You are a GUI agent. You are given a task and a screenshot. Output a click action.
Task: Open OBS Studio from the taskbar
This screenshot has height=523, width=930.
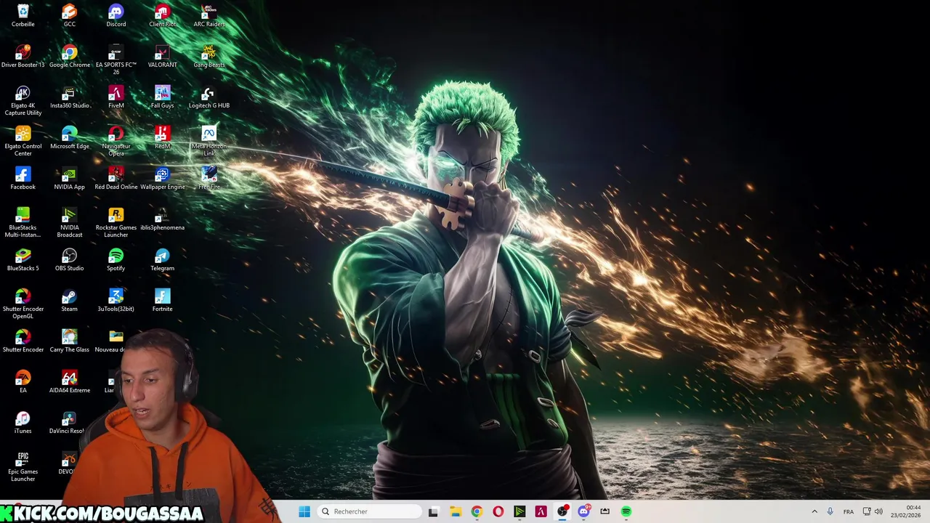coord(562,511)
